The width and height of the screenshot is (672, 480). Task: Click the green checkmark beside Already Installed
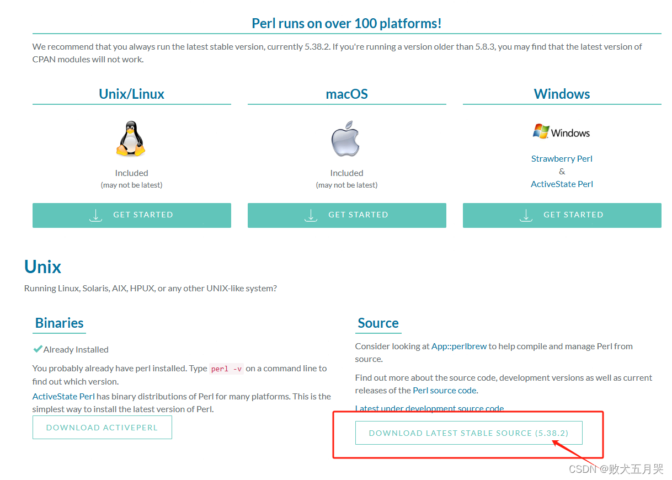tap(38, 349)
